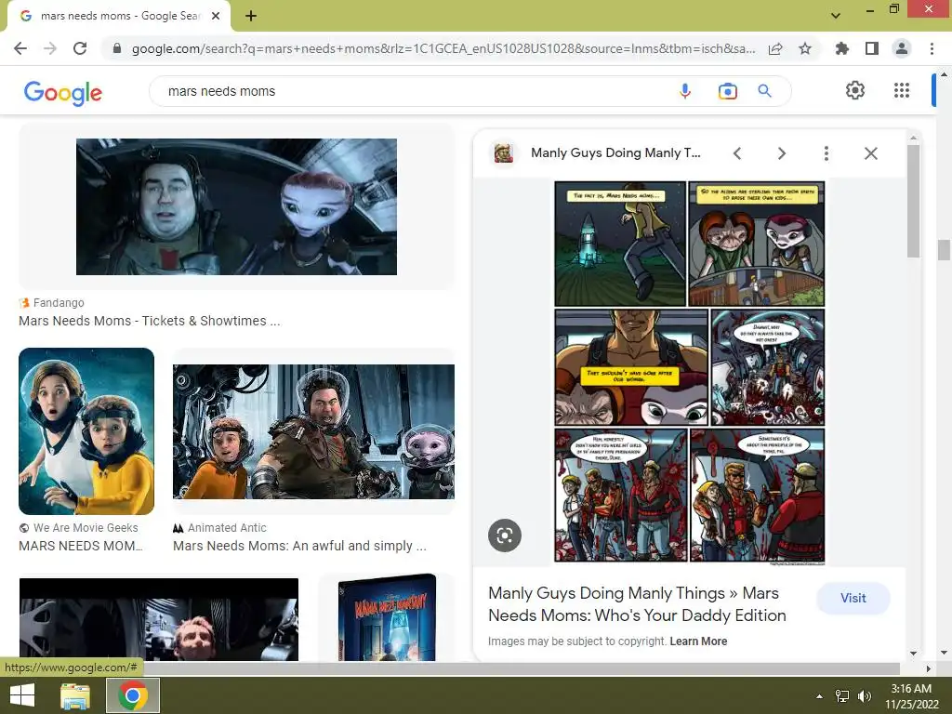Bookmark this page with the star
The height and width of the screenshot is (714, 952).
(x=805, y=48)
